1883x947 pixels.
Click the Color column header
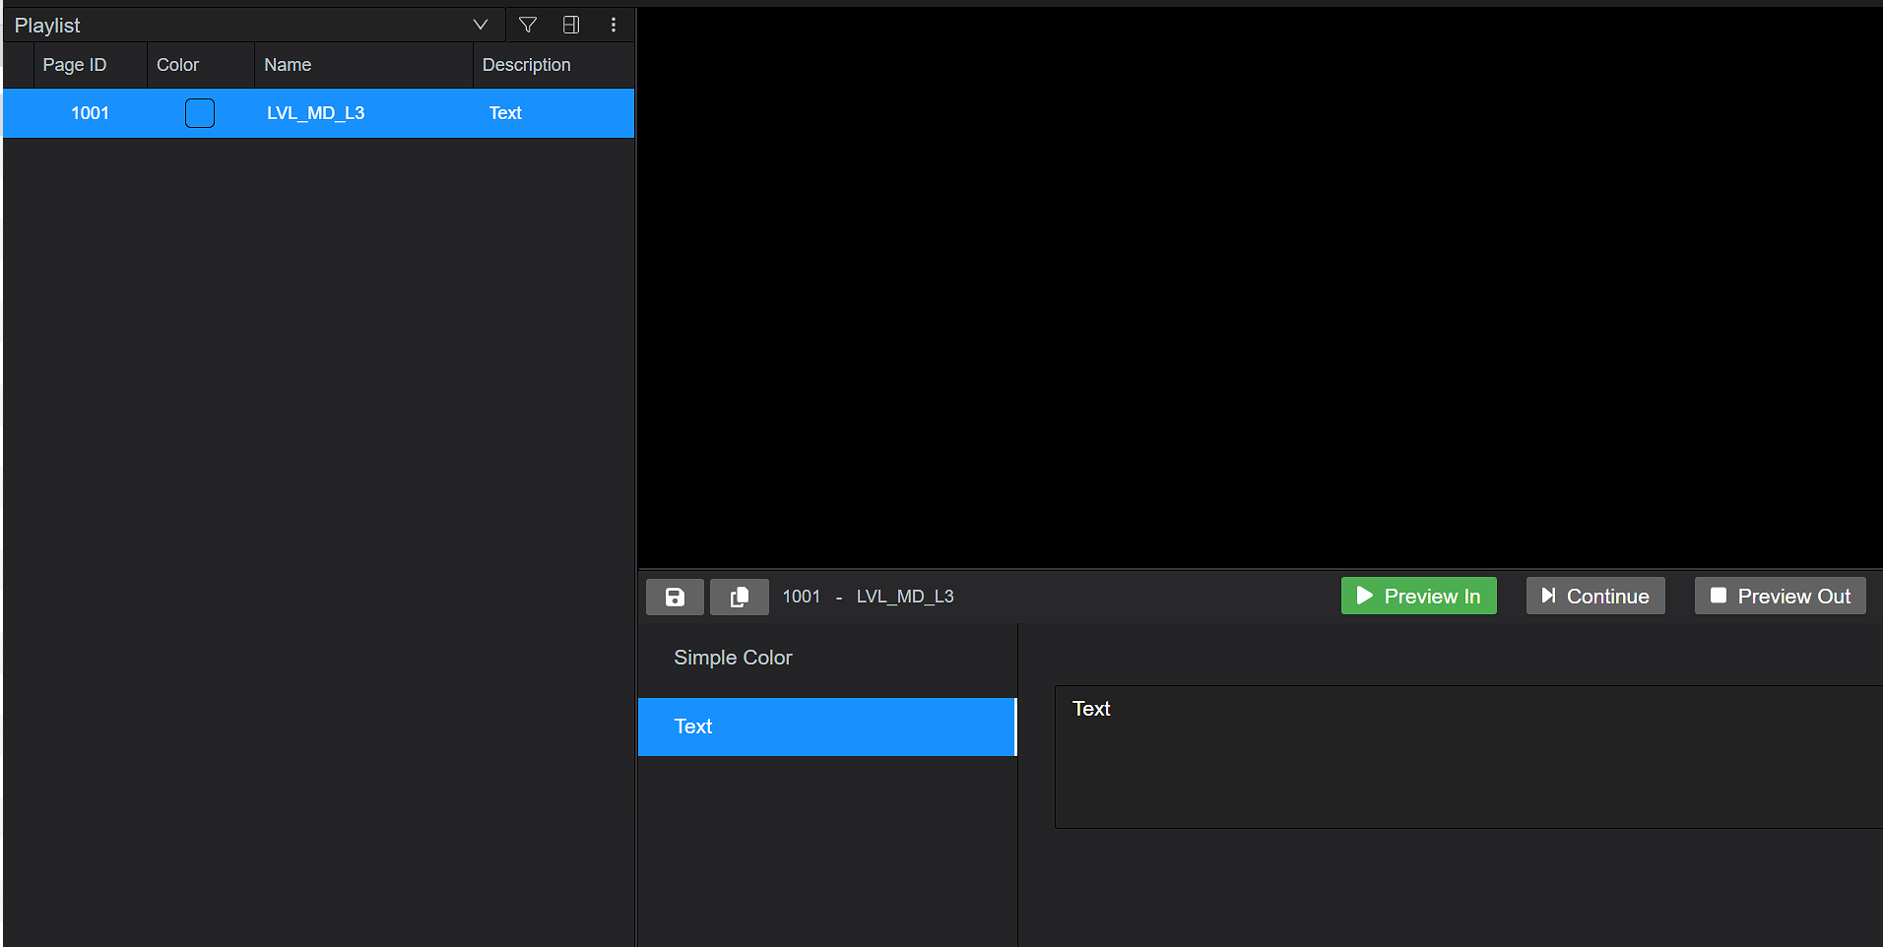pyautogui.click(x=177, y=65)
